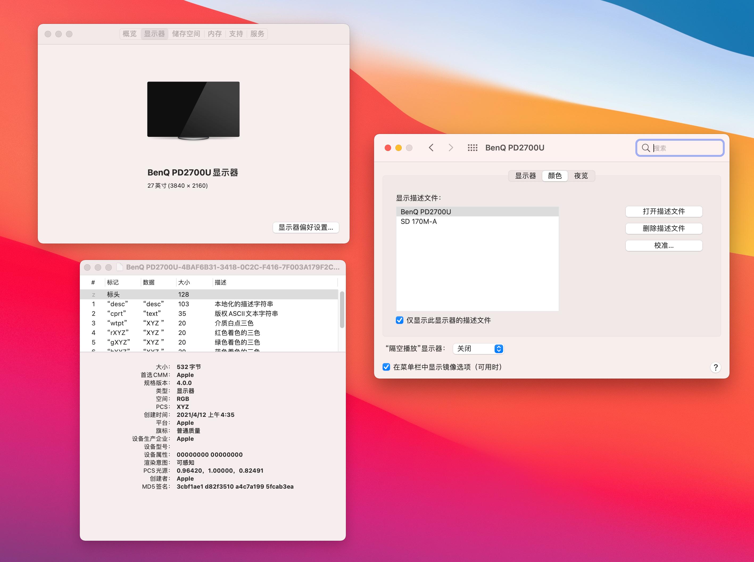The width and height of the screenshot is (754, 562).
Task: Click the magnifier icon in the search field
Action: tap(646, 148)
